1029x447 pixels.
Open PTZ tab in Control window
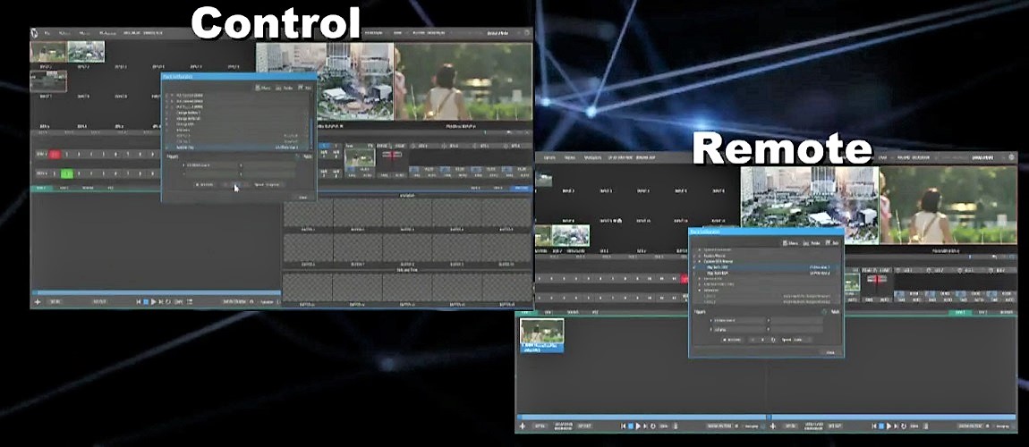pos(110,188)
